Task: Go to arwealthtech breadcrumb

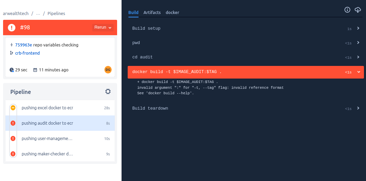Action: click(16, 14)
